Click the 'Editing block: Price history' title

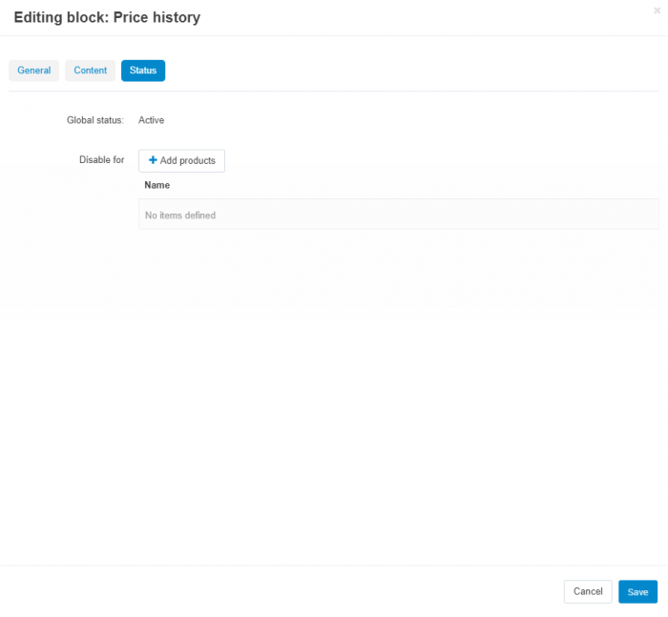point(107,17)
